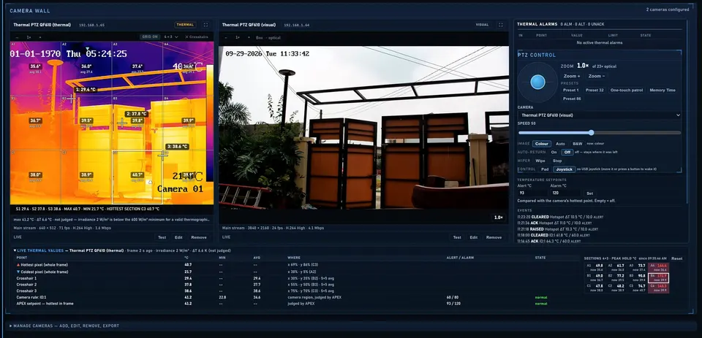Click the hottest pixel red triangle icon
This screenshot has height=338, width=702.
pyautogui.click(x=18, y=265)
